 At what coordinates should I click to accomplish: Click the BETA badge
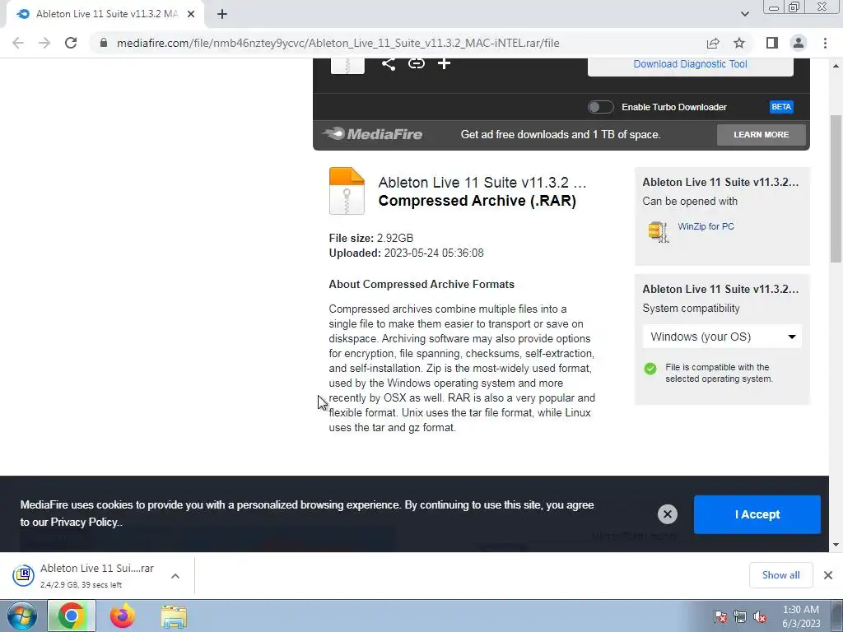(781, 107)
